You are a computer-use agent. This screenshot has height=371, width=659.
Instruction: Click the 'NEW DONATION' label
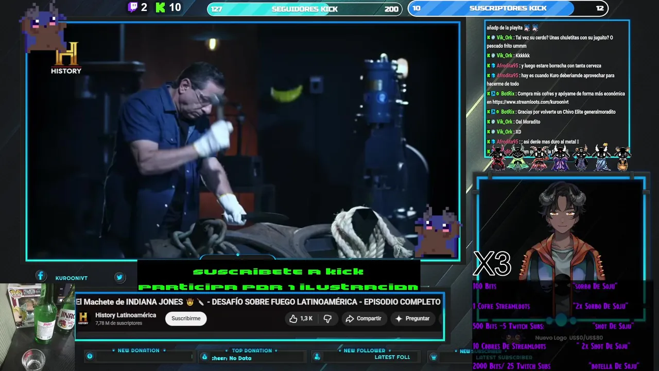point(138,350)
